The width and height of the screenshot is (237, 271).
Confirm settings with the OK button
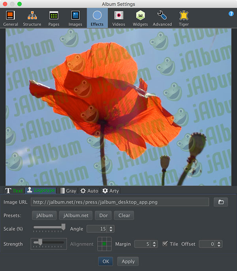pyautogui.click(x=105, y=262)
